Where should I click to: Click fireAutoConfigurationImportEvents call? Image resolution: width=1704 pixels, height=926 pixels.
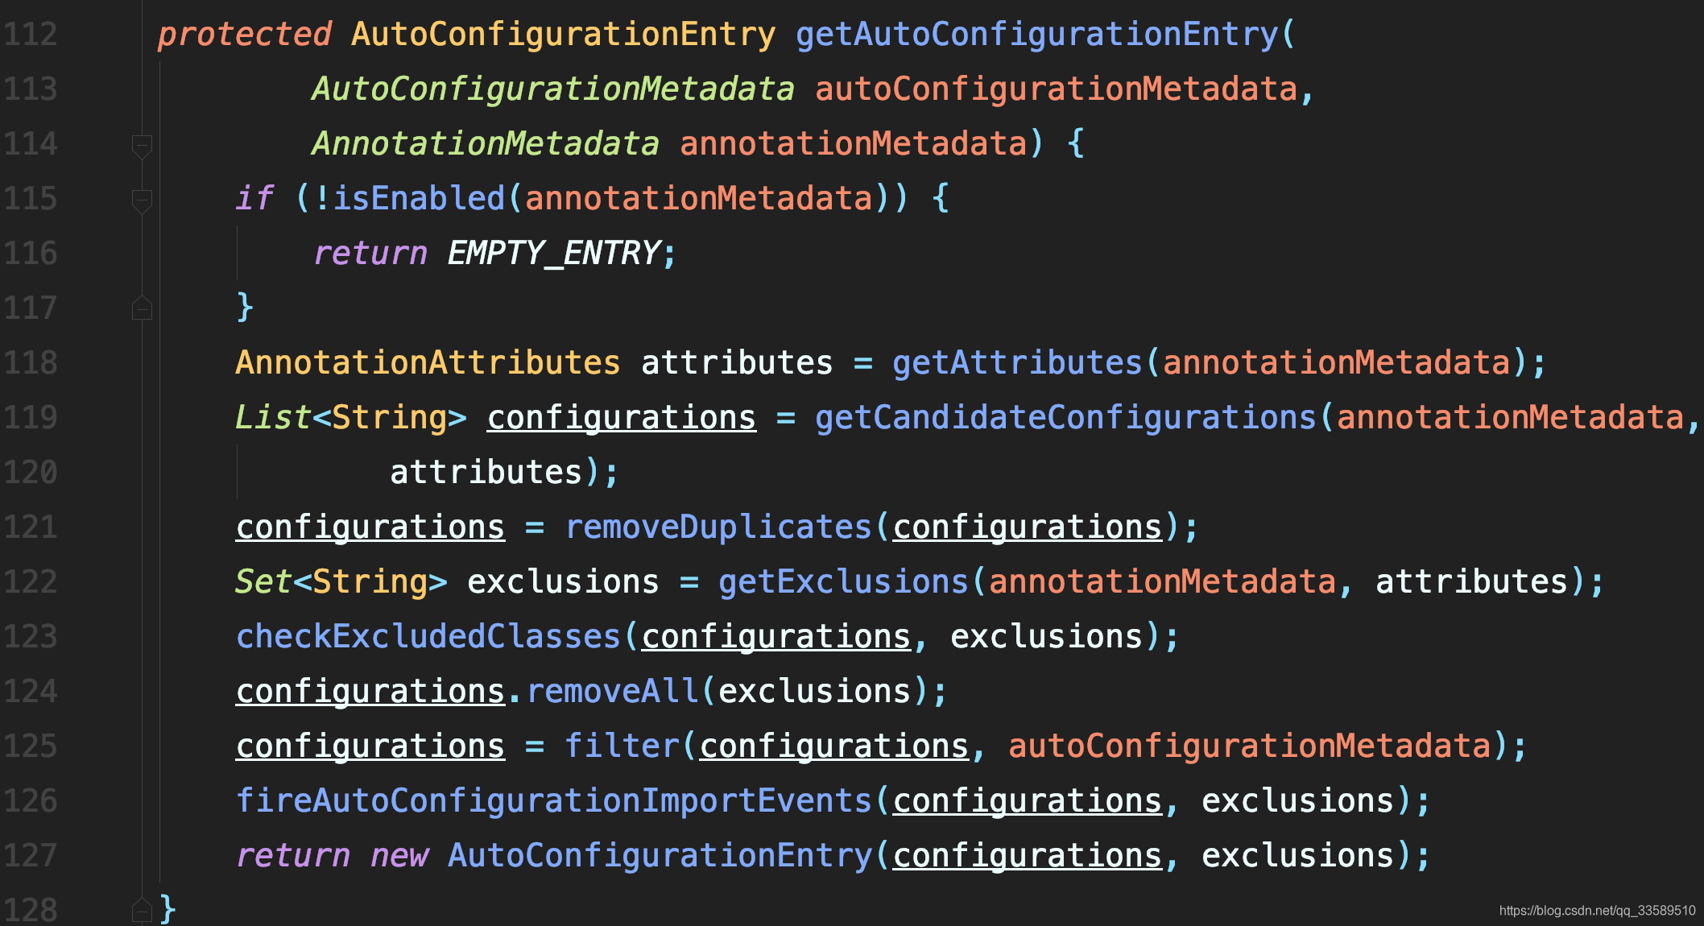coord(554,801)
